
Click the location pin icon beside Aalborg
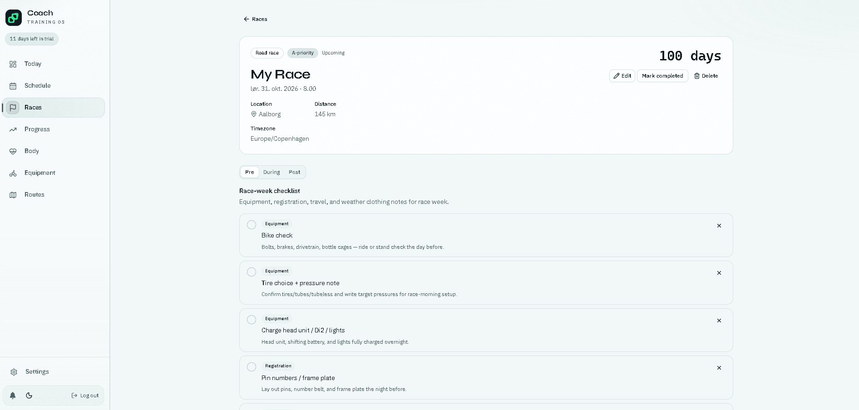(254, 114)
